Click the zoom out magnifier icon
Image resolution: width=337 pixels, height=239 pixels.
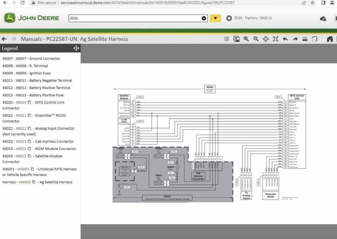[x=256, y=39]
